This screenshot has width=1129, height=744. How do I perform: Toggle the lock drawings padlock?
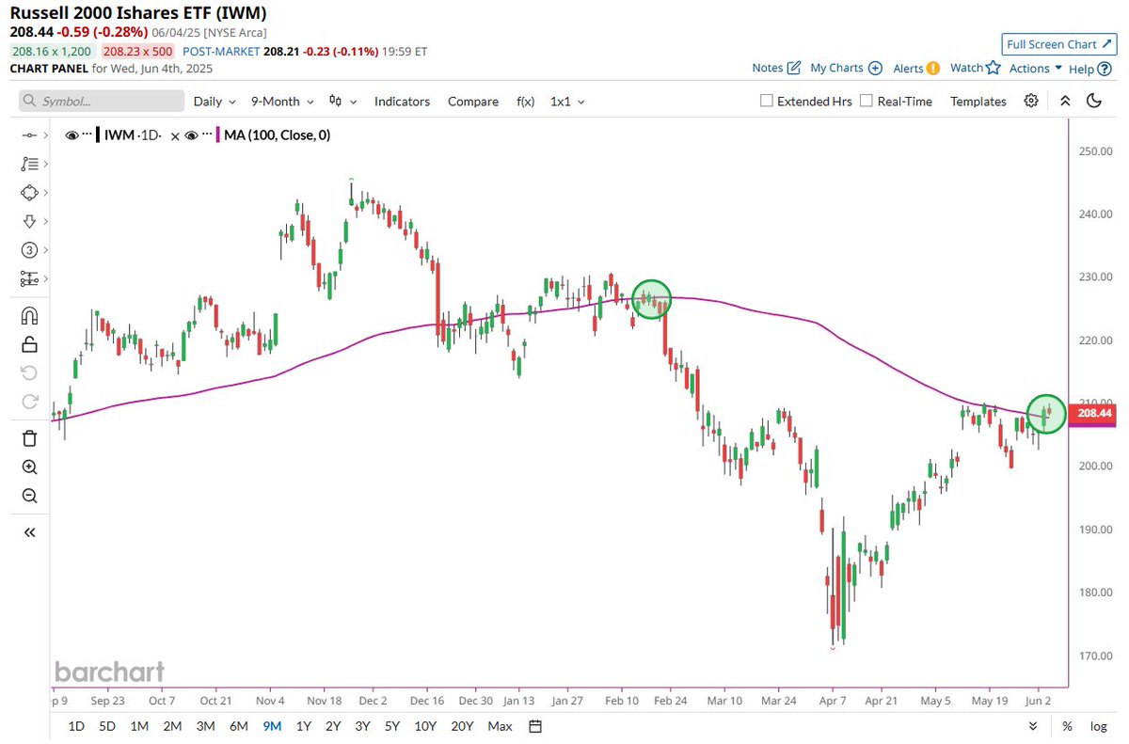point(29,344)
